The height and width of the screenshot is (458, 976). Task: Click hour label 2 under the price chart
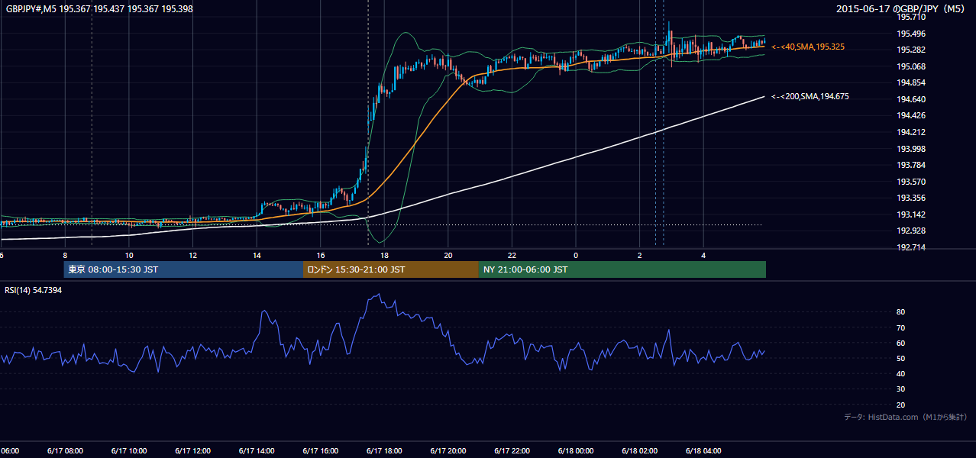[x=639, y=255]
